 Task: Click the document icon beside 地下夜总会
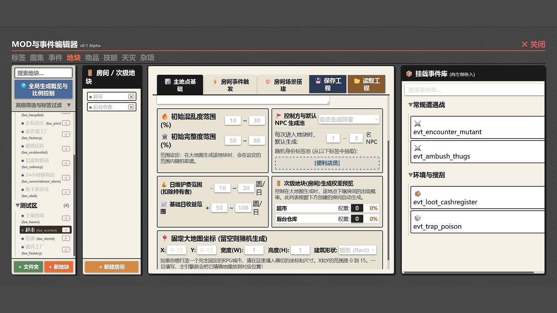66,192
